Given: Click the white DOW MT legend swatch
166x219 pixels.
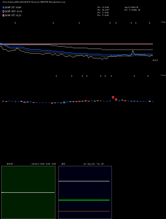Looking at the screenshot, I should coord(4,12).
